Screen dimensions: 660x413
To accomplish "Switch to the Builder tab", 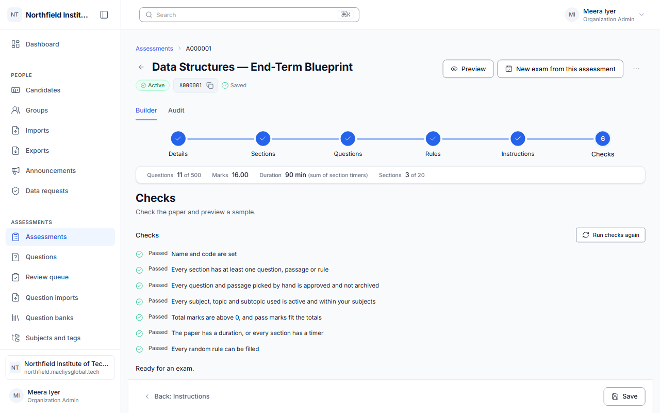I will pos(146,110).
